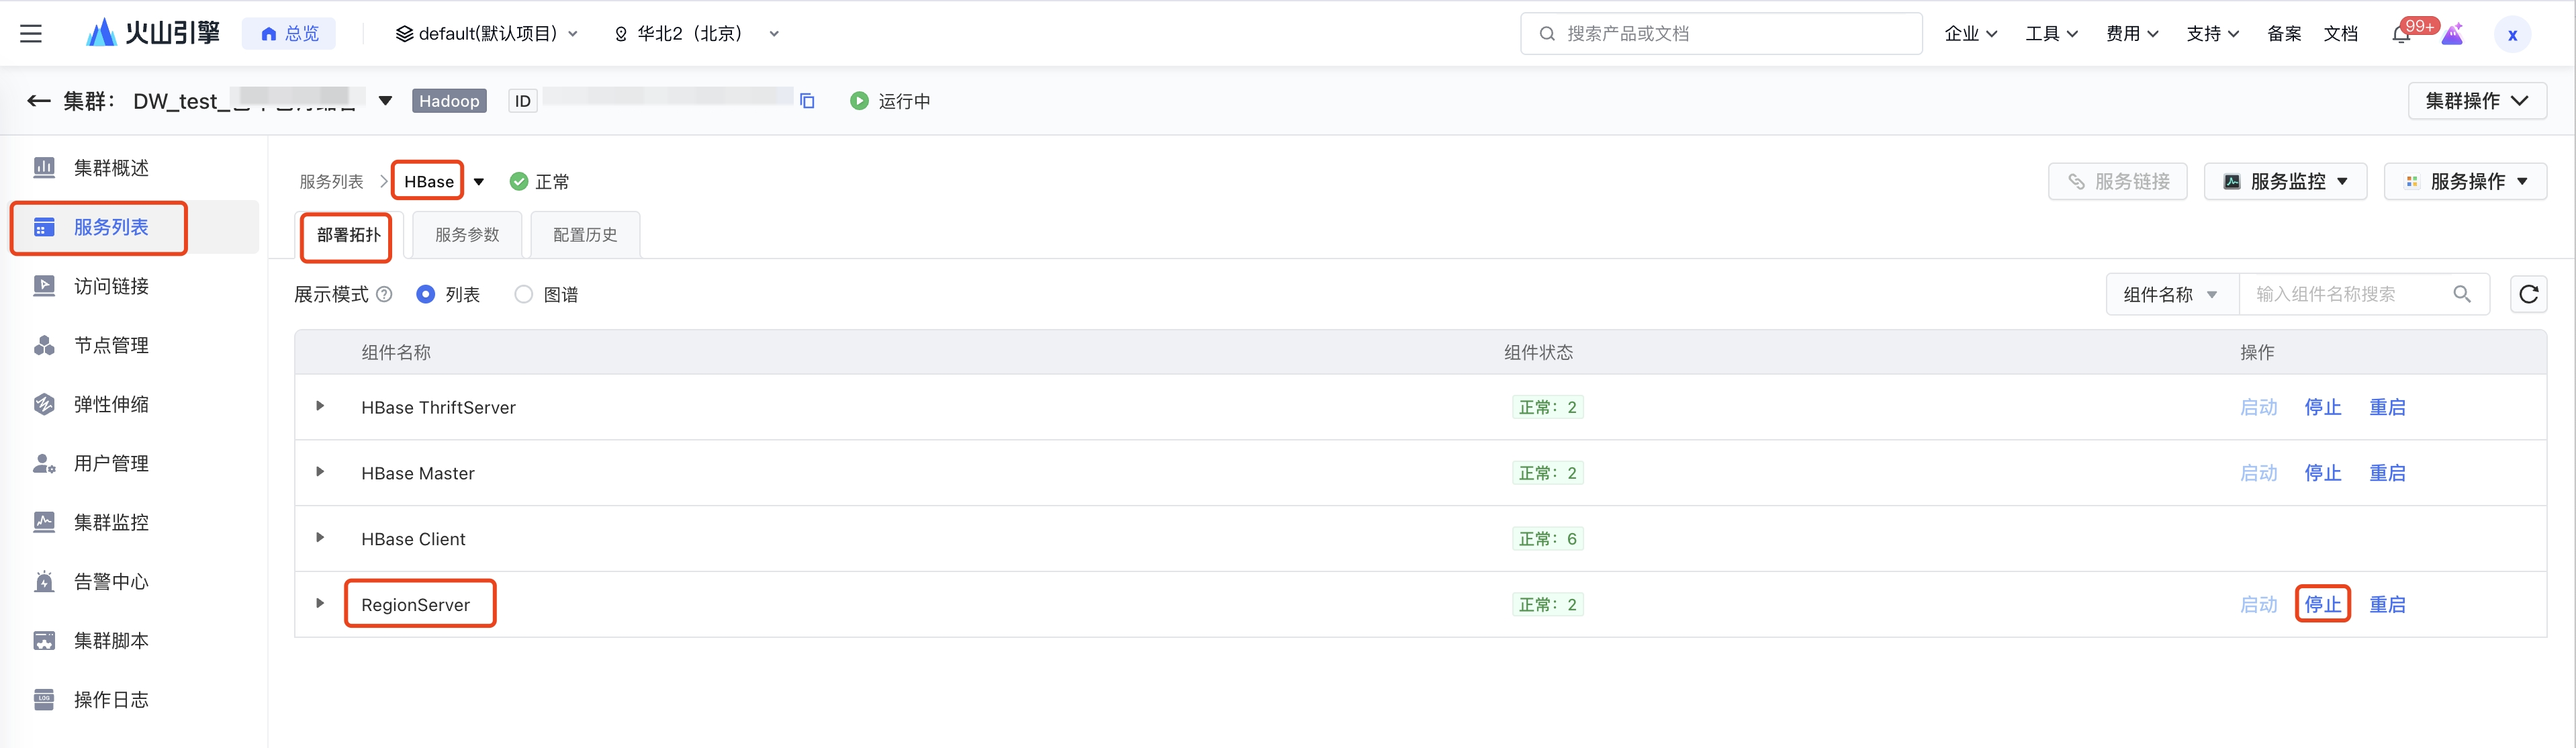Switch to the 服务参数 tab
This screenshot has width=2576, height=748.
coord(467,235)
